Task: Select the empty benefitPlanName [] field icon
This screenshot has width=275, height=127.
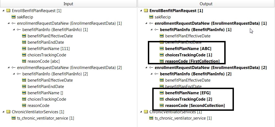Action: (24, 93)
